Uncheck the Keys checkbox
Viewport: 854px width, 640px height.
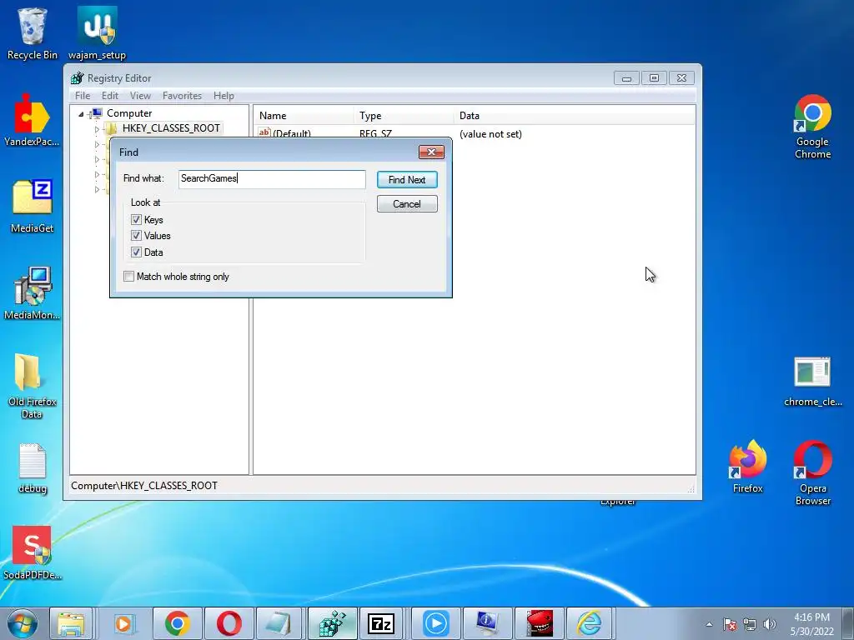(x=136, y=220)
